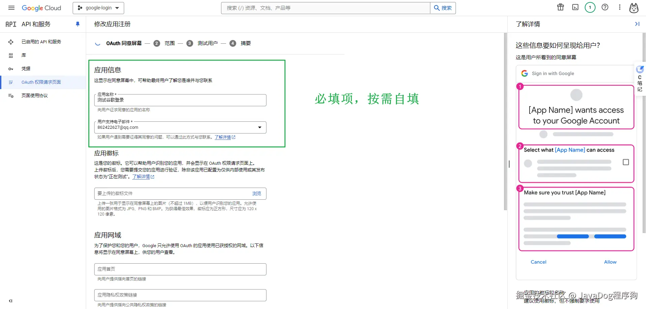The height and width of the screenshot is (309, 646).
Task: Click the 应用信息 section heading
Action: click(x=108, y=70)
